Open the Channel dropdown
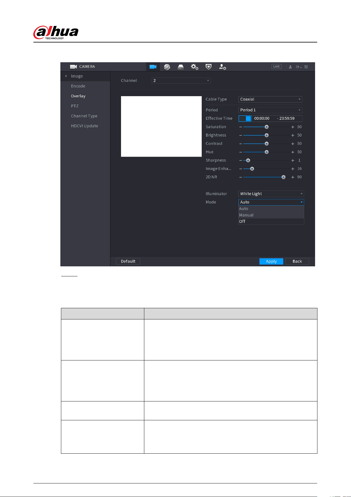351x497 pixels. click(x=181, y=81)
